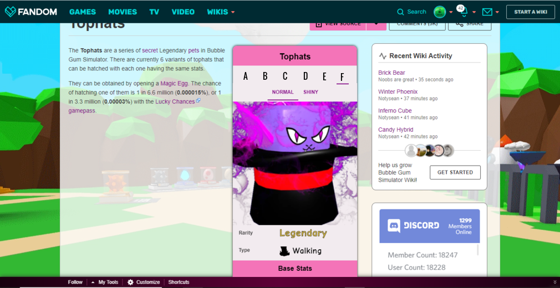
Task: Open VIDEO in the top navigation
Action: pos(183,12)
